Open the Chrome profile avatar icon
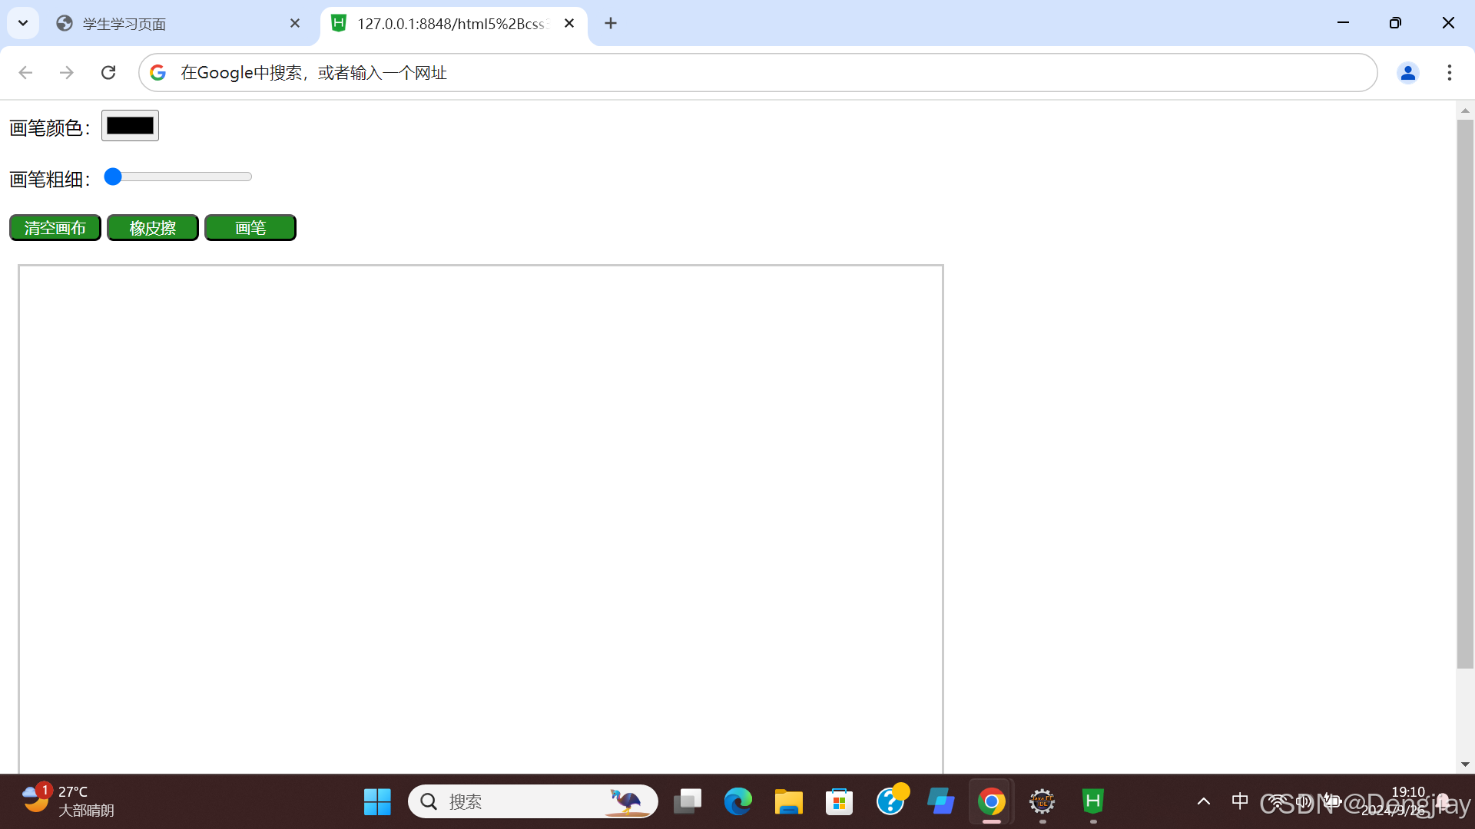Image resolution: width=1475 pixels, height=829 pixels. (1407, 72)
